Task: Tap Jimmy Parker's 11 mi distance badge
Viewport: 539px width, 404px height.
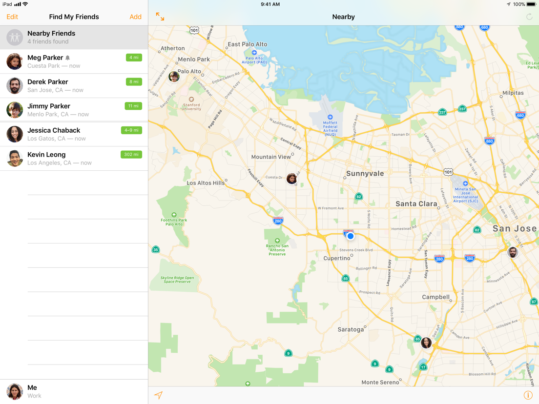Action: tap(133, 106)
